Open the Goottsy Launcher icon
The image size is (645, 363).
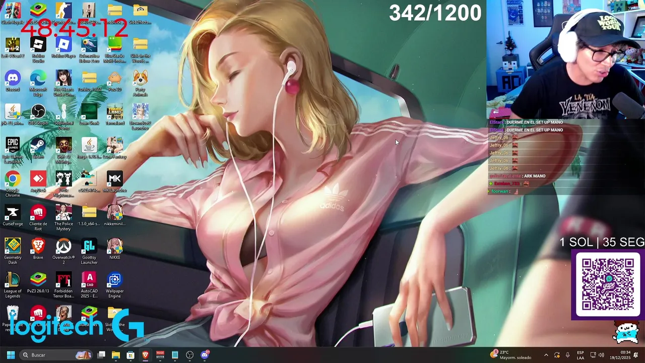[x=89, y=252]
